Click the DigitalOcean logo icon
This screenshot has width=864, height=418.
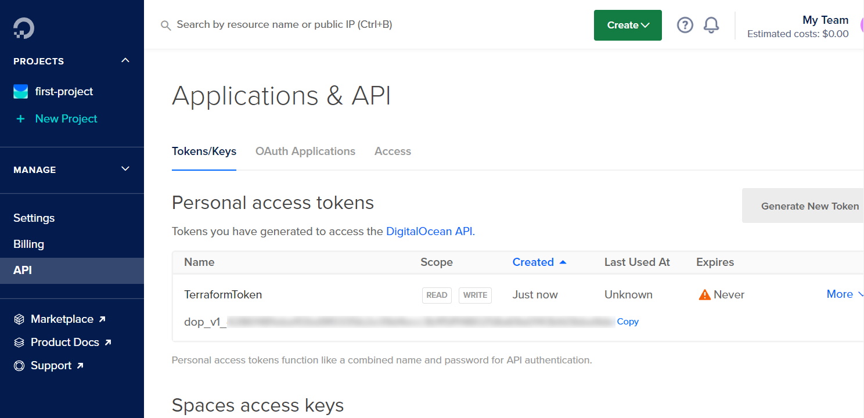point(24,28)
